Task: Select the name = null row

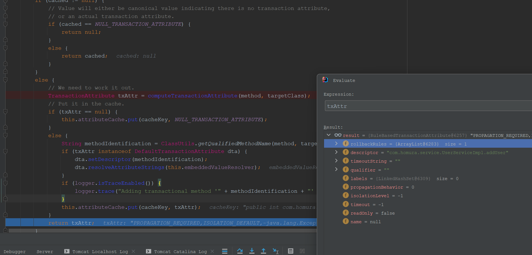Action: coord(428,222)
